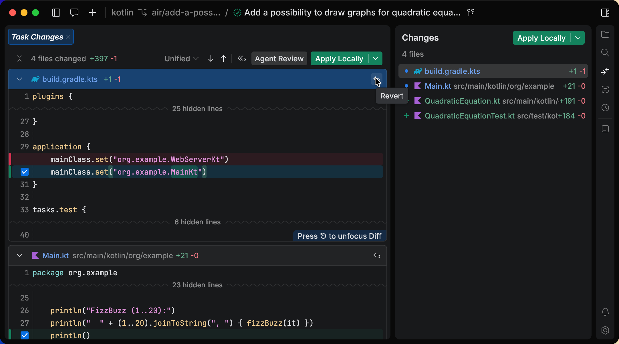The height and width of the screenshot is (344, 619).
Task: Expand the 25 hidden lines separator
Action: tap(197, 109)
